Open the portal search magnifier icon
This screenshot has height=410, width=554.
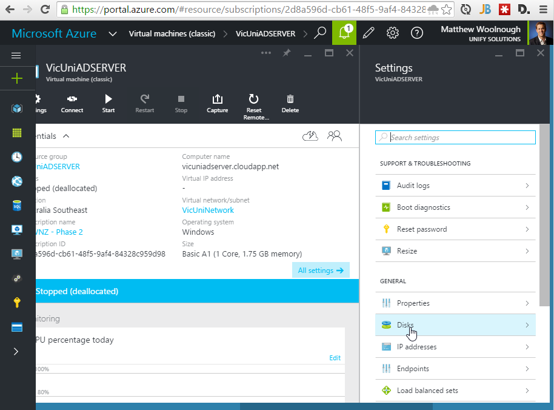(320, 33)
